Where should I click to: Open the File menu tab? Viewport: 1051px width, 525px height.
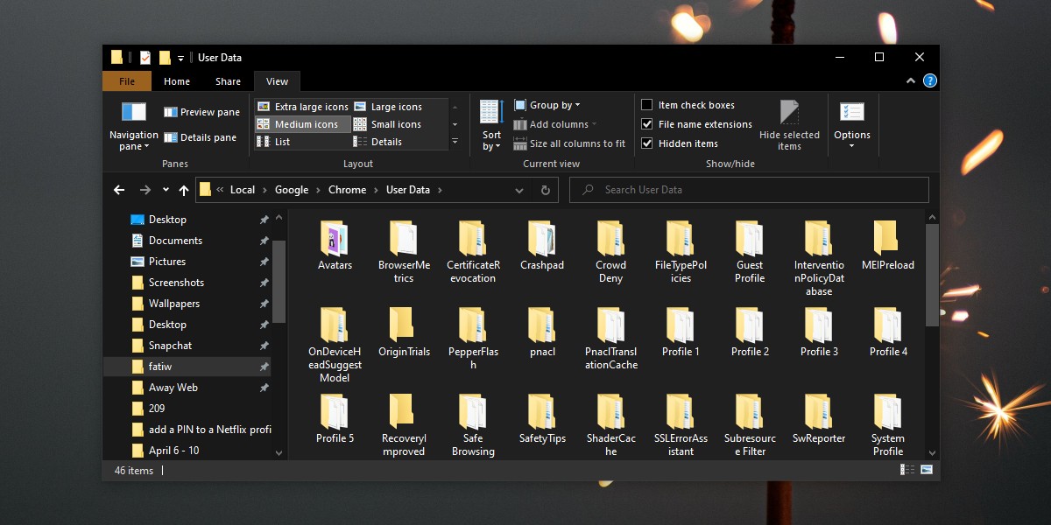[127, 81]
